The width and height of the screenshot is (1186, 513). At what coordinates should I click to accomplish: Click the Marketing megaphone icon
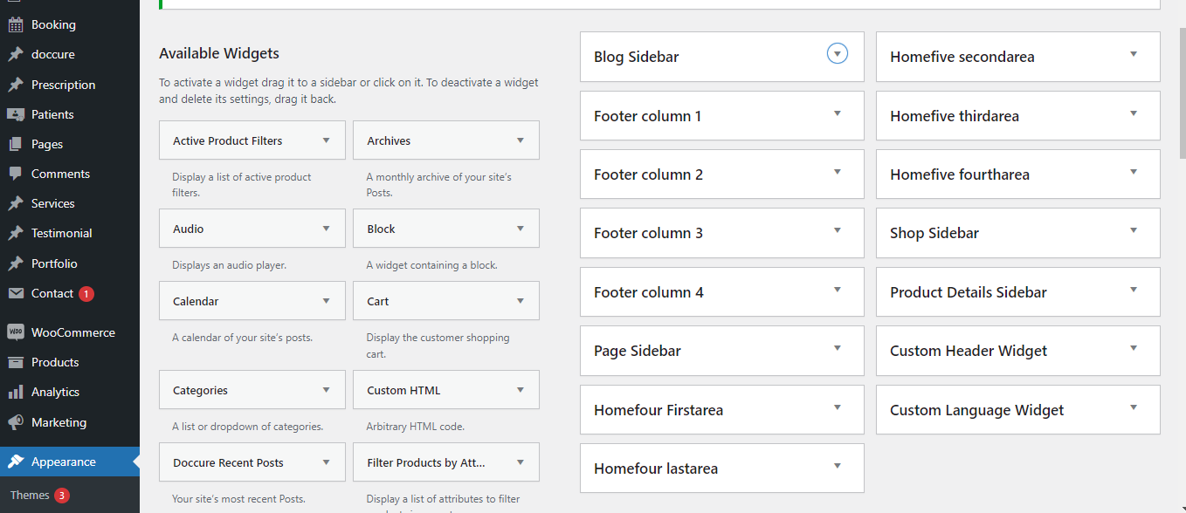click(x=16, y=422)
